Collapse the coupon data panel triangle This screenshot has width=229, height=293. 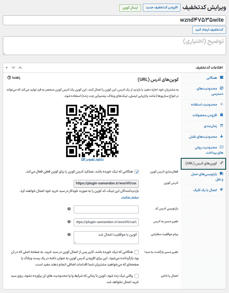[x=7, y=68]
